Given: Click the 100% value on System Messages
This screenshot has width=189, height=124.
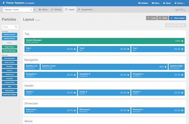Looking at the screenshot, I should point(178,41).
